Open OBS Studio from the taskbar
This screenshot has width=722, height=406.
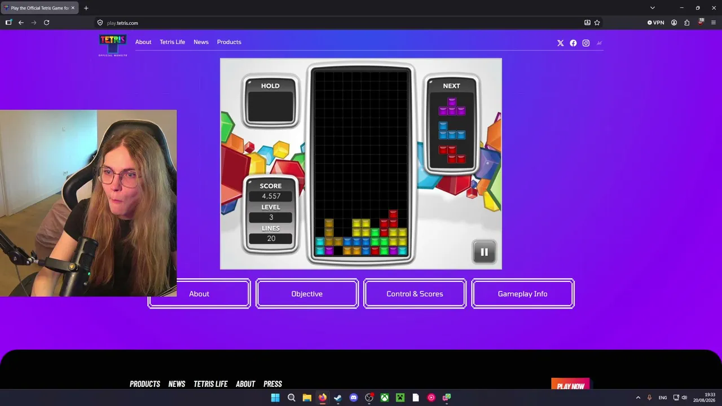pyautogui.click(x=369, y=398)
